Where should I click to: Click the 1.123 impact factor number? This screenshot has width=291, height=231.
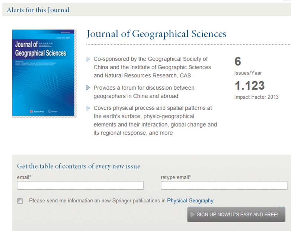point(249,86)
